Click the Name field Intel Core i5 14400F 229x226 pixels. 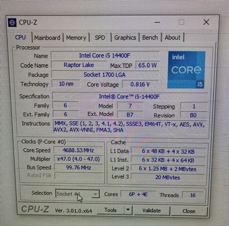[x=105, y=56]
